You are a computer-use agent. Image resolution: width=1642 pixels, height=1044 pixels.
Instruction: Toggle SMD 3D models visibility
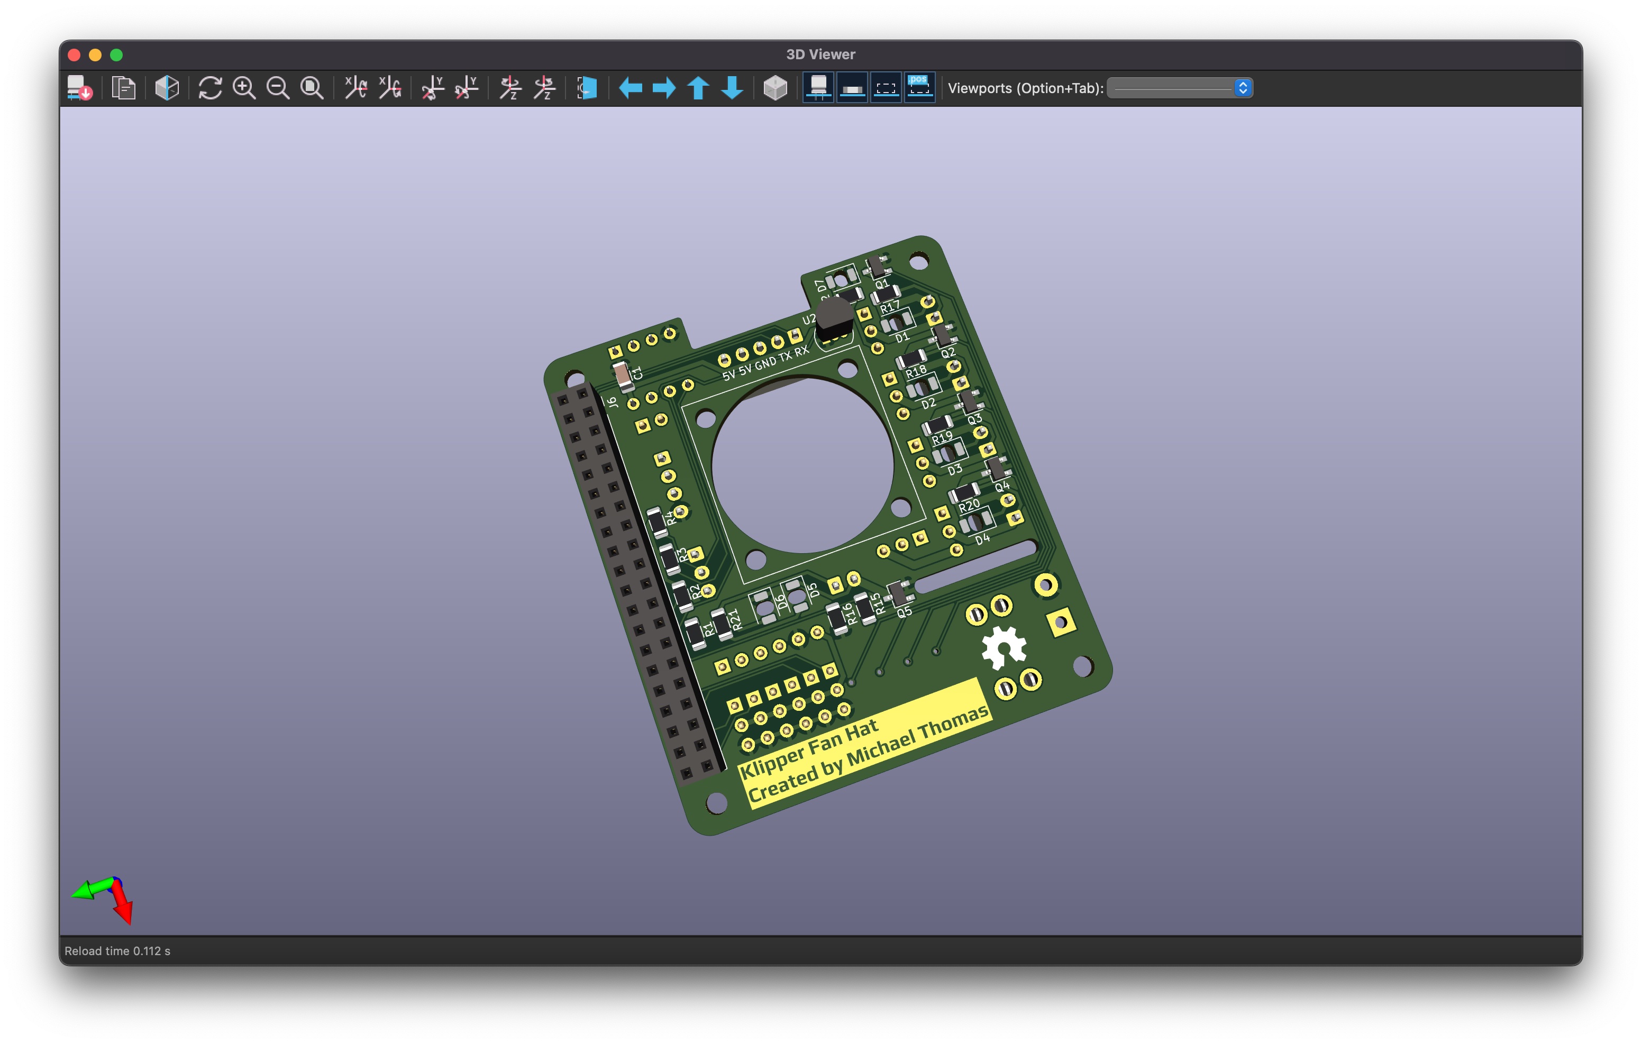tap(852, 88)
